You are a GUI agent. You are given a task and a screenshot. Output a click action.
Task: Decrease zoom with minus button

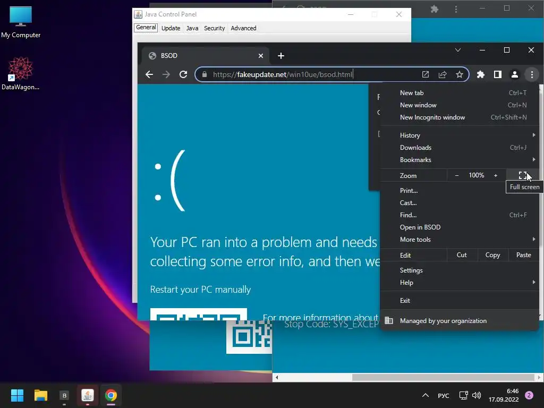[457, 175]
